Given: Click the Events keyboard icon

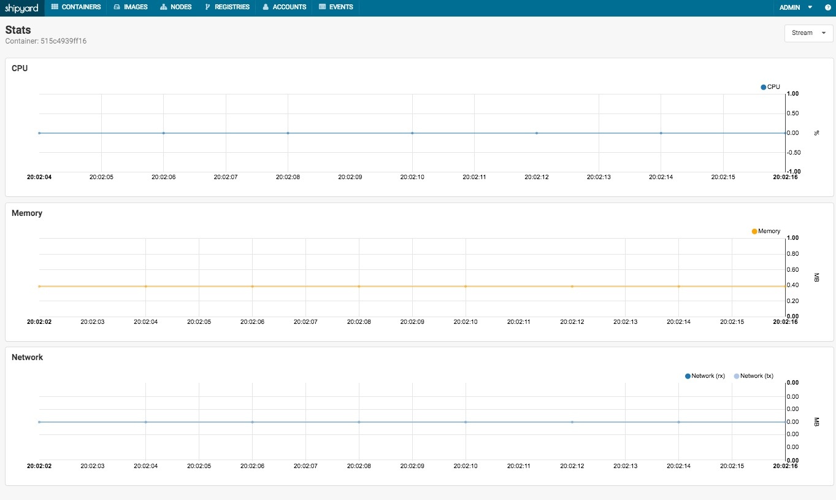Looking at the screenshot, I should click(322, 7).
